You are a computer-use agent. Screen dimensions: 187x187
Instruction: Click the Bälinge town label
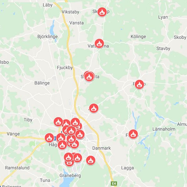click(42, 83)
